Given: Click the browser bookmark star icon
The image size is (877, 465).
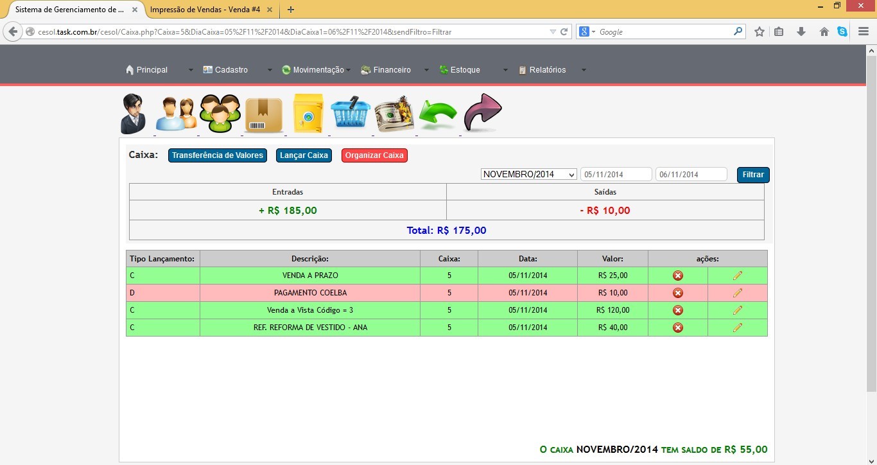Looking at the screenshot, I should point(760,31).
